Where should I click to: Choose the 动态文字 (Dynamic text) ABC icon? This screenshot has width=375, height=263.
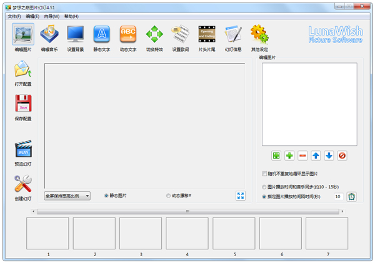(128, 34)
